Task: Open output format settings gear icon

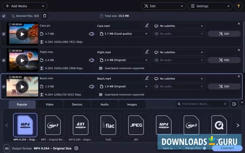Action: [76, 148]
